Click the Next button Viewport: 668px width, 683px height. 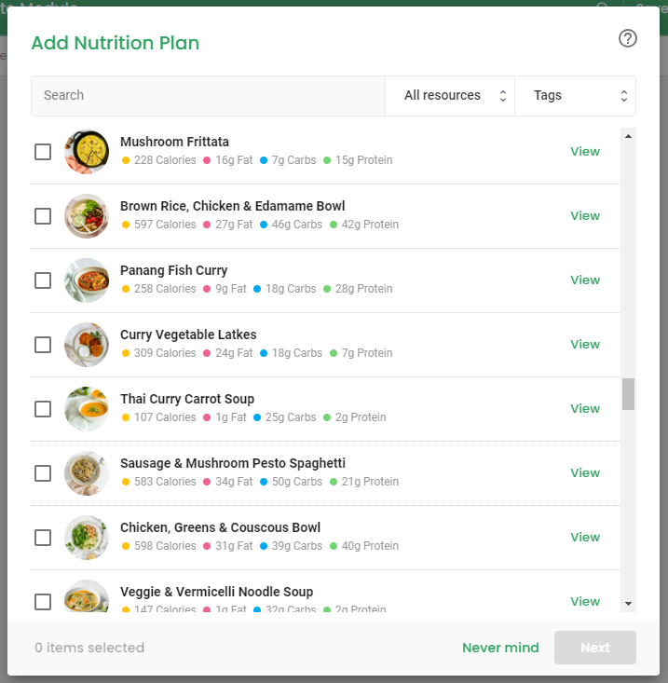tap(594, 648)
